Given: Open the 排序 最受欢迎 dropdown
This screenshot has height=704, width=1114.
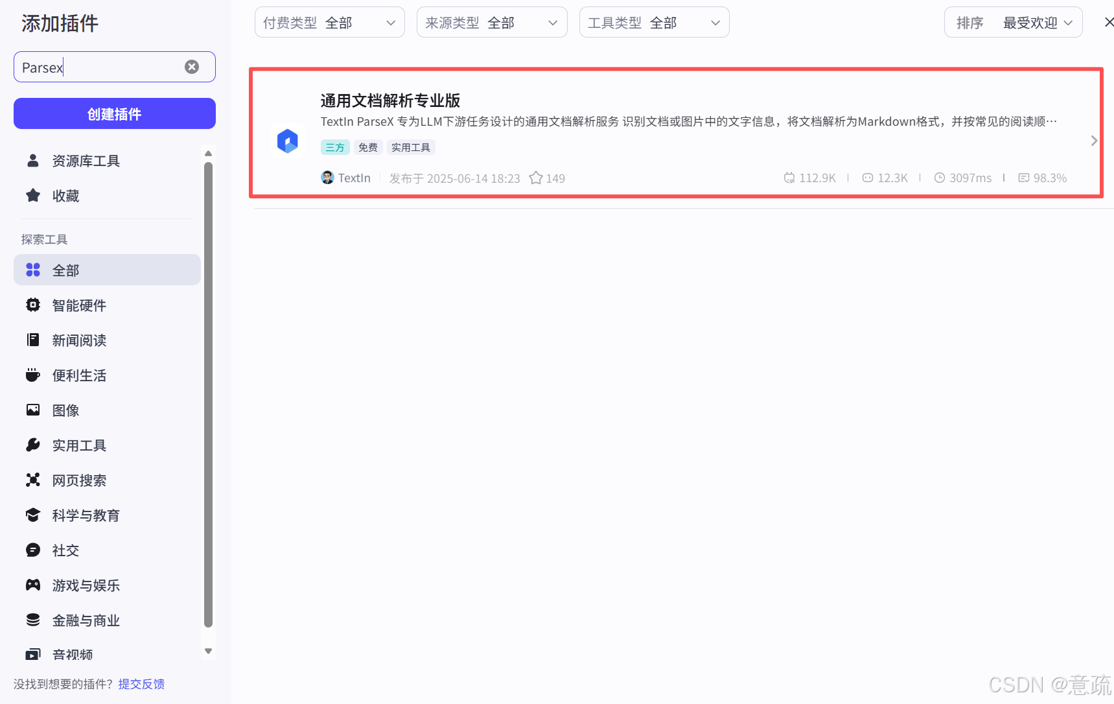Looking at the screenshot, I should [x=1014, y=22].
